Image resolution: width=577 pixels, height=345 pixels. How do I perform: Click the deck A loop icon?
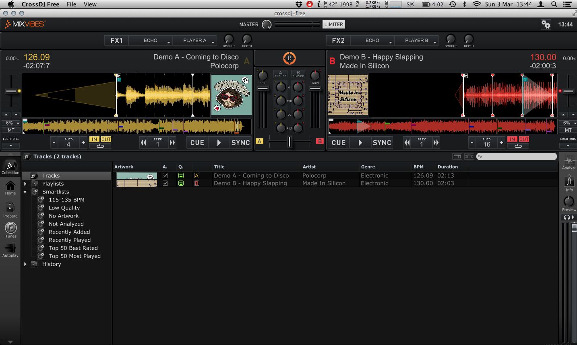[100, 146]
